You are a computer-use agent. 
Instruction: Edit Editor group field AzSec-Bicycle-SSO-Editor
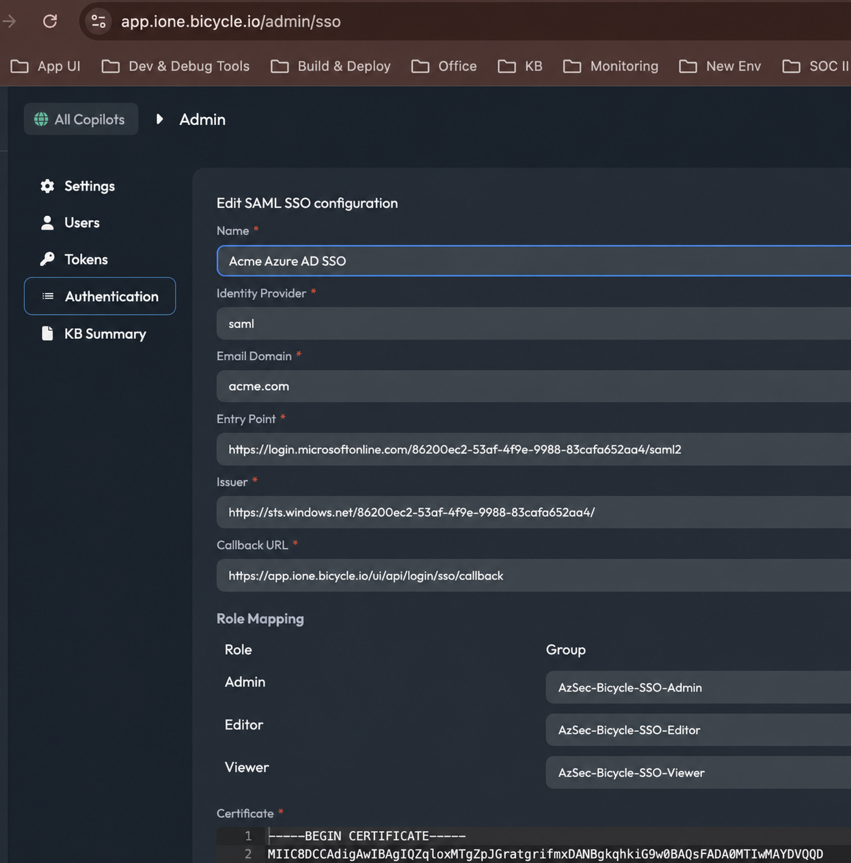(x=698, y=730)
